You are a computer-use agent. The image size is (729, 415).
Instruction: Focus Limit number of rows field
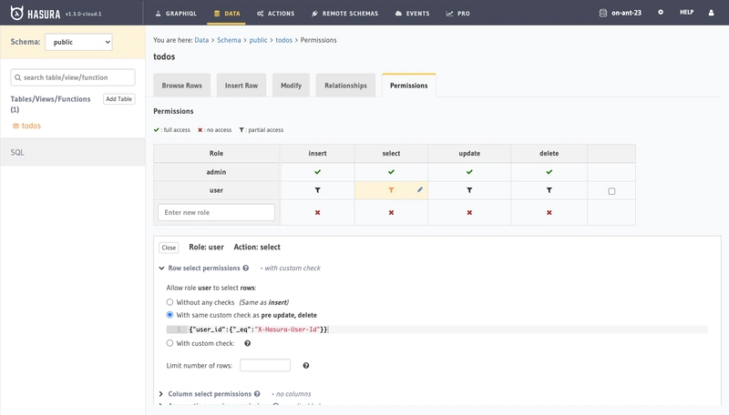(265, 365)
